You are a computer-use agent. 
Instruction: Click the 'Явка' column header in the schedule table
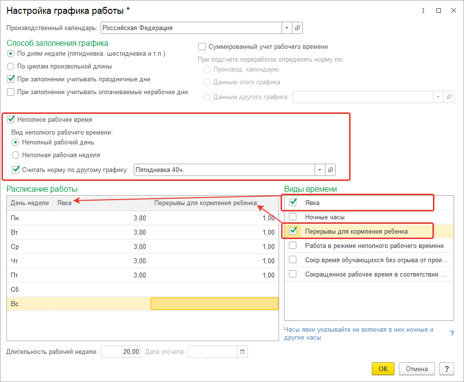(101, 203)
